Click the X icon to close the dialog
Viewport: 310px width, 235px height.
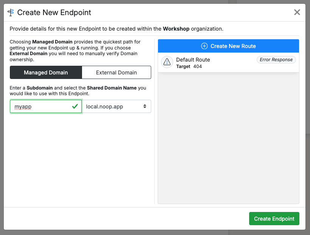pyautogui.click(x=297, y=12)
